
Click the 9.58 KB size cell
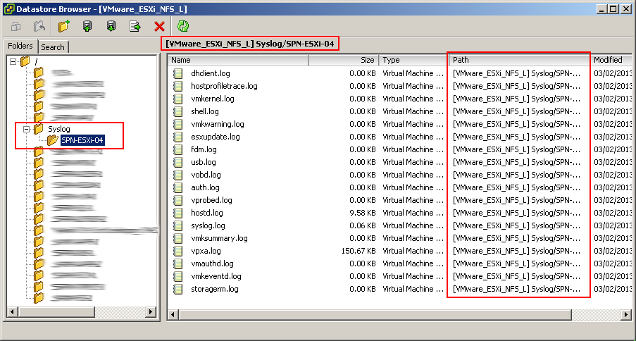pyautogui.click(x=362, y=213)
